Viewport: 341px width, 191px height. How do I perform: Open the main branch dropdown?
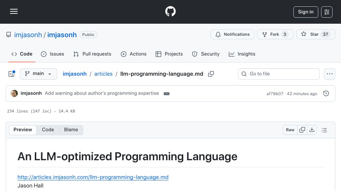[38, 74]
